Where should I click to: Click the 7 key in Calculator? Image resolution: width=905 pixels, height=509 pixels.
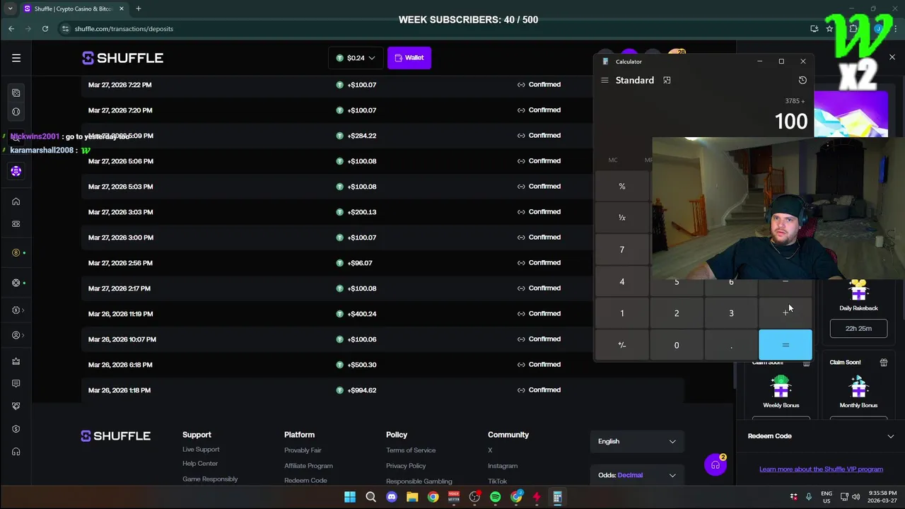(x=622, y=250)
